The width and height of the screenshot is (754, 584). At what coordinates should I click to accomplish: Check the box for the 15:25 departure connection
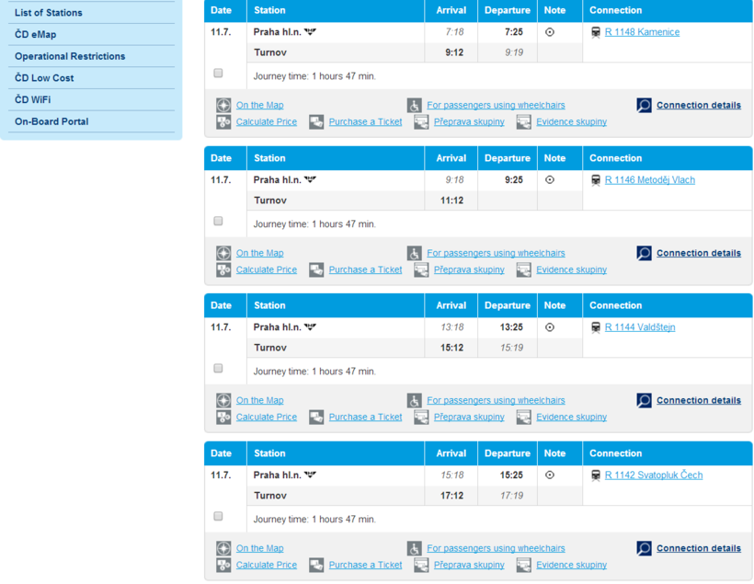pos(218,516)
